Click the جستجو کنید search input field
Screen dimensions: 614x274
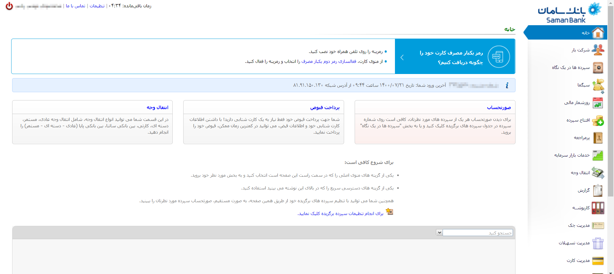coord(478,233)
